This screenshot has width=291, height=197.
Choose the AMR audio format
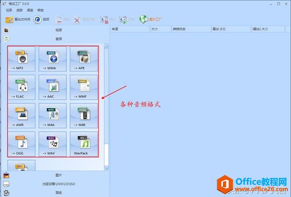[x=22, y=115]
